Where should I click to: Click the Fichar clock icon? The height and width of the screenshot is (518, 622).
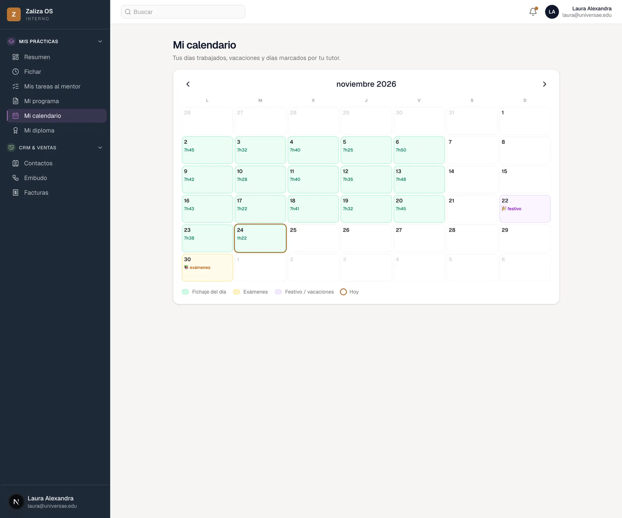[x=16, y=72]
